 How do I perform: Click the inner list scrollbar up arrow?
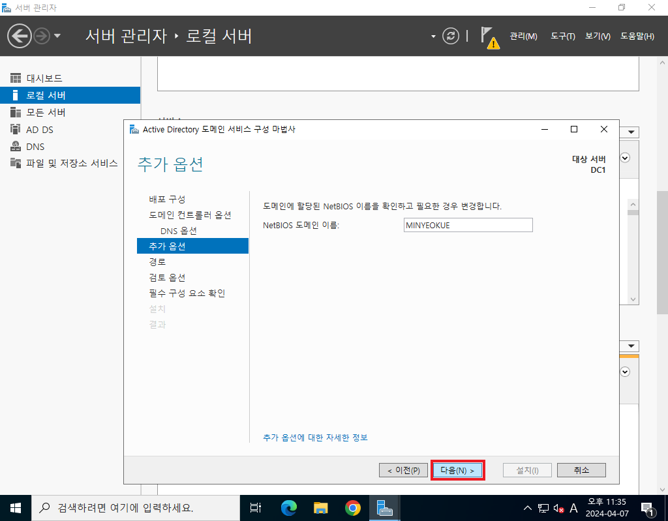pos(633,205)
